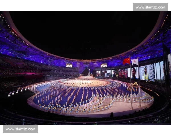Click the white umbrella performers on the left

pyautogui.click(x=19, y=92)
